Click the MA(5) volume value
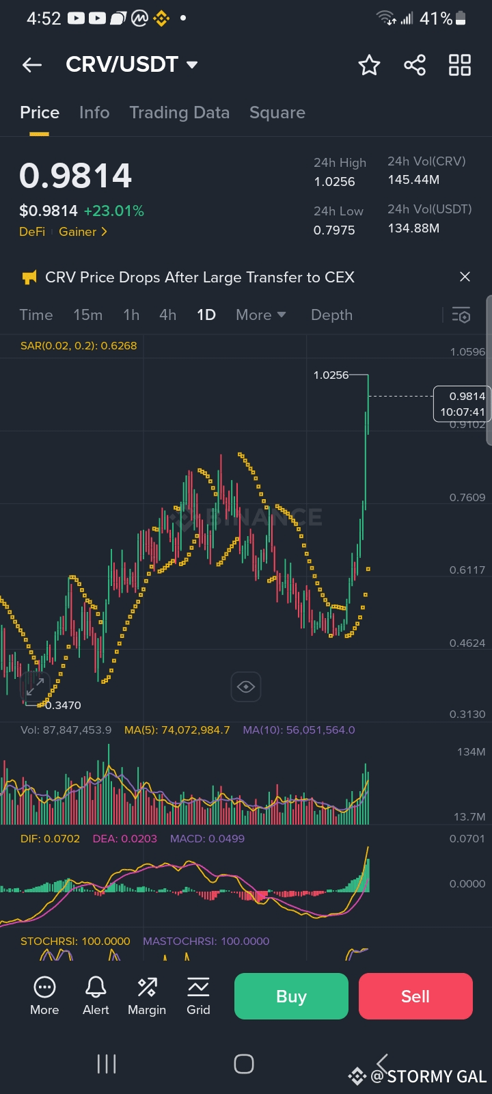492x1094 pixels. tap(177, 730)
